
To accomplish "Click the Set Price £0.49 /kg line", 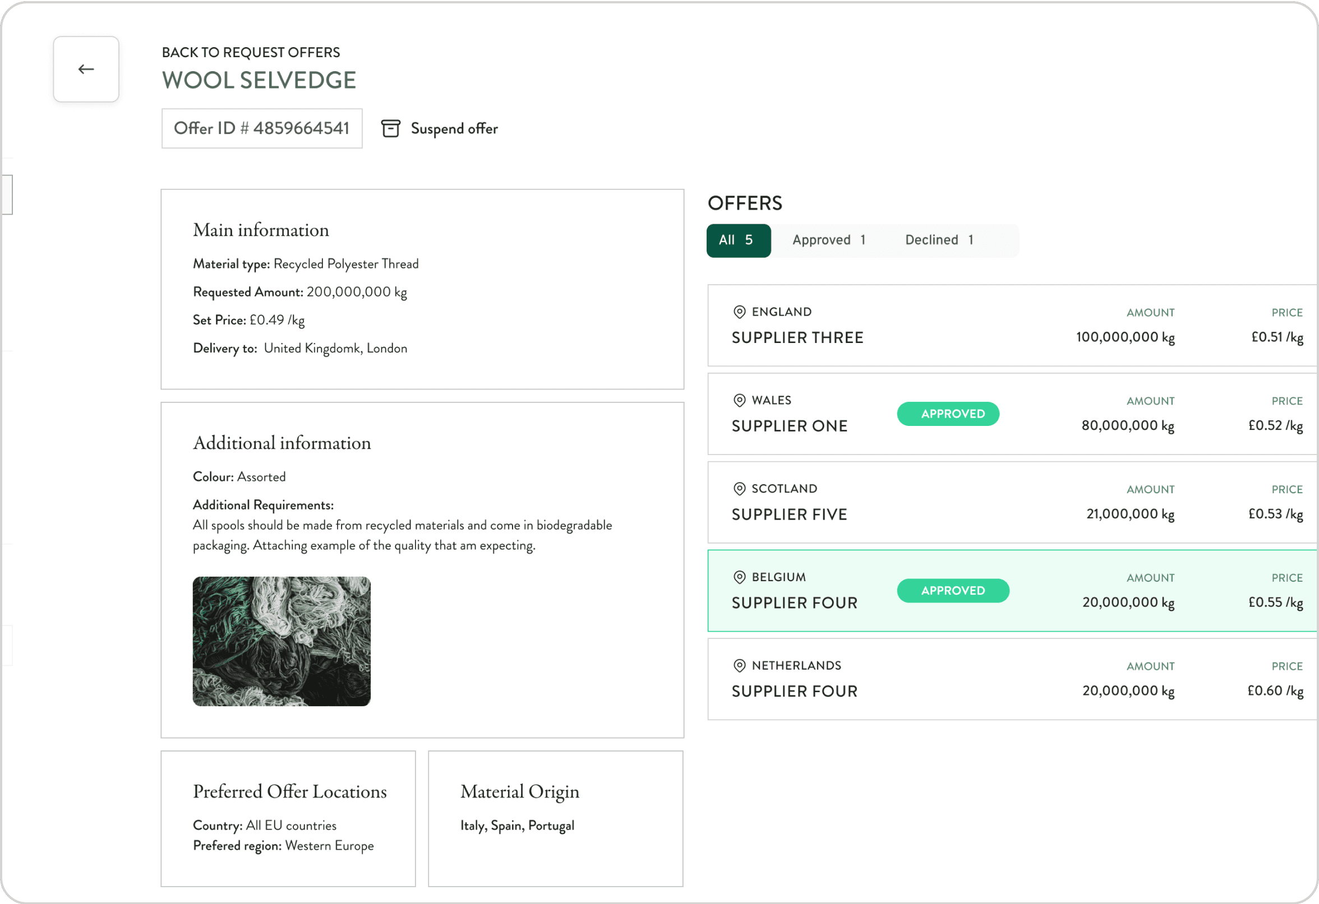I will point(249,321).
